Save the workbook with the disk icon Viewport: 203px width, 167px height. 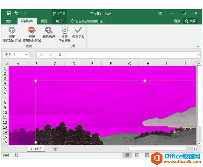(9, 13)
